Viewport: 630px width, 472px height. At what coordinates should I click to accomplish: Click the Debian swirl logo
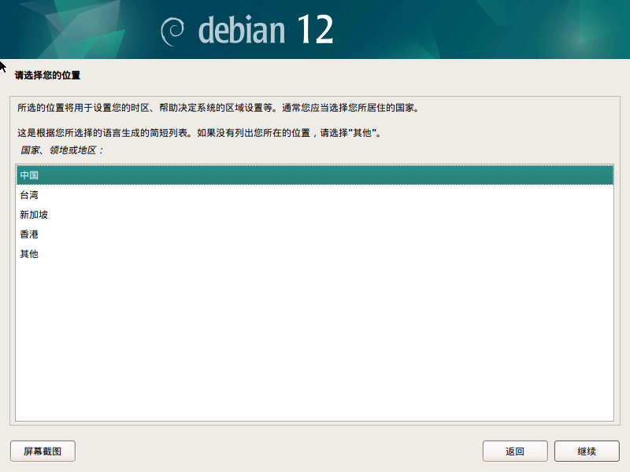click(172, 31)
